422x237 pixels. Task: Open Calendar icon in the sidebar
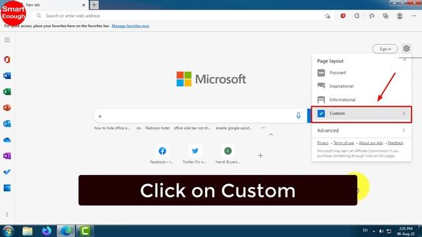[7, 188]
